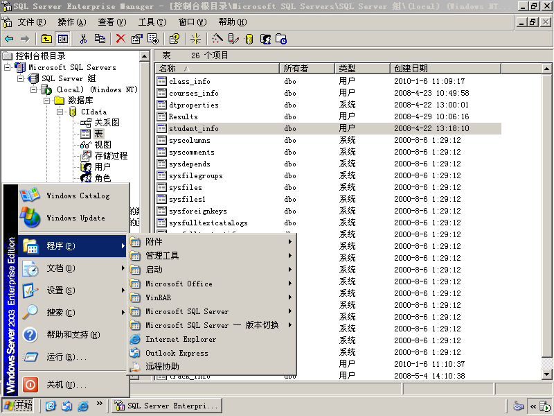Sort the table list by 名称 column
Screen dimensions: 554x416
(x=217, y=68)
